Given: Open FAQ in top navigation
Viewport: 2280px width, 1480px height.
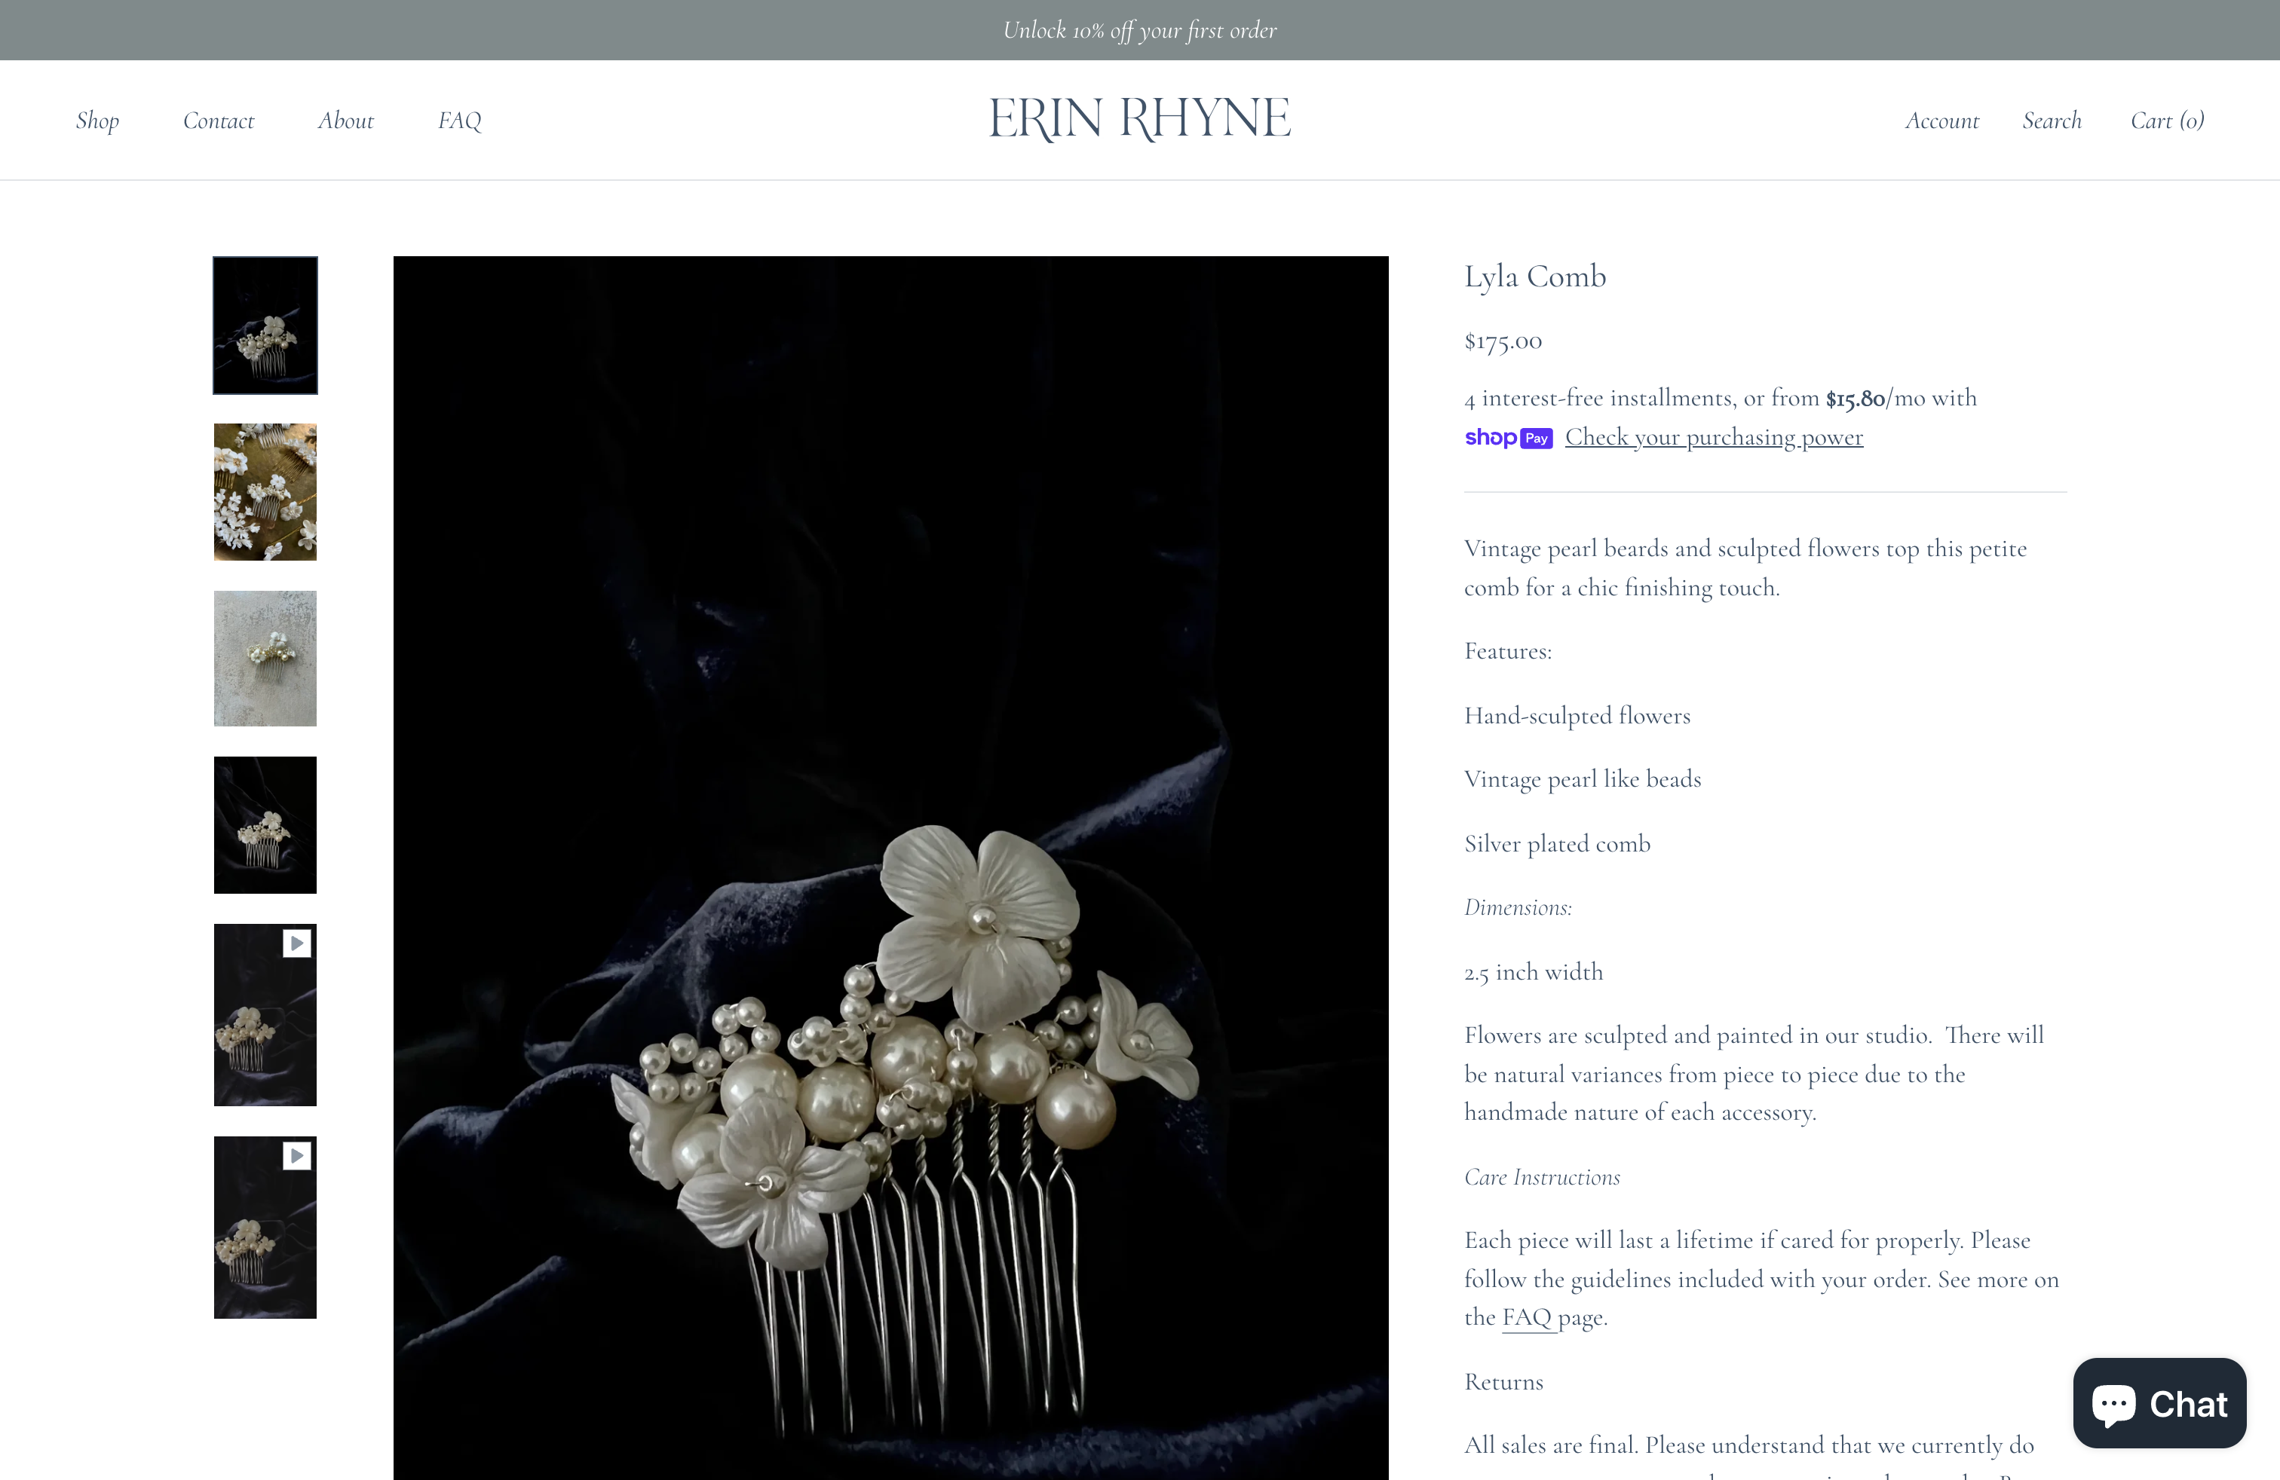Looking at the screenshot, I should pos(460,121).
